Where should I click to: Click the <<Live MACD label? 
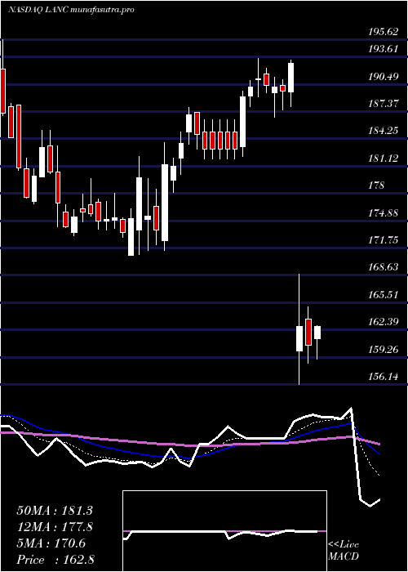(x=344, y=551)
